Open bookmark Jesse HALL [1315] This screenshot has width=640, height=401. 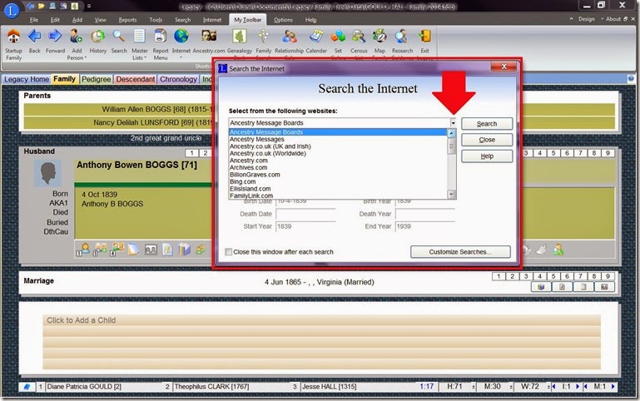pos(356,386)
